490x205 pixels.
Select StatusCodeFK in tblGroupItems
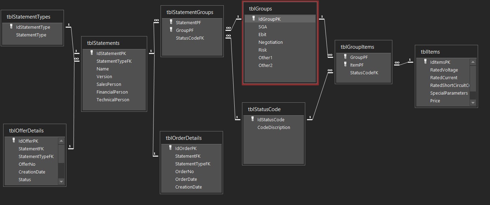pyautogui.click(x=364, y=73)
